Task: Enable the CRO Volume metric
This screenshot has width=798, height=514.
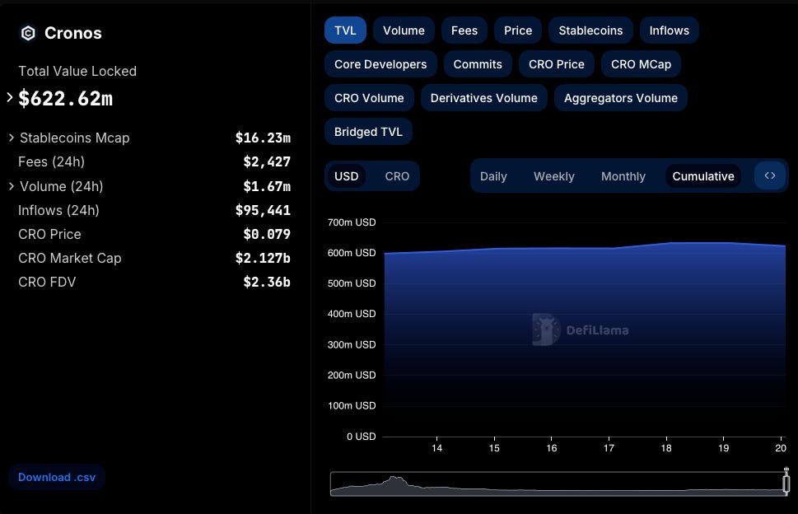Action: [369, 98]
